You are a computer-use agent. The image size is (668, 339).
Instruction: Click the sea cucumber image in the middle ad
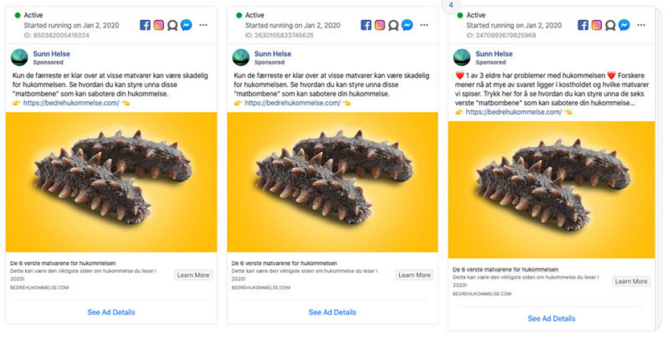click(332, 182)
